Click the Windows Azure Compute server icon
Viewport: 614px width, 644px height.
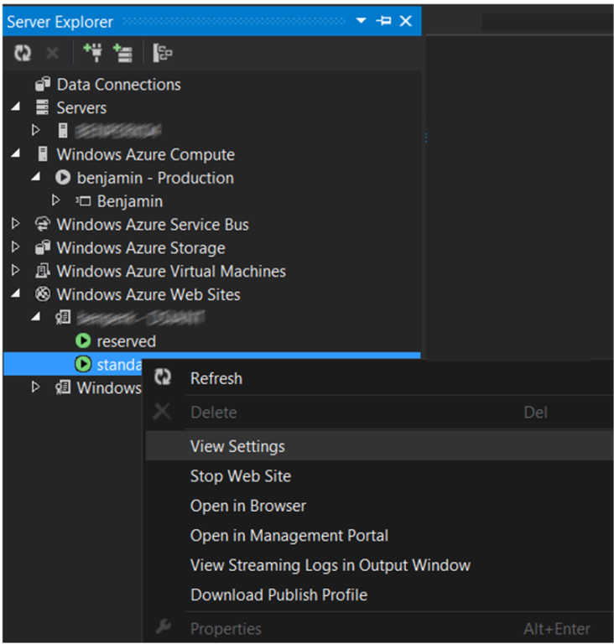pos(42,154)
